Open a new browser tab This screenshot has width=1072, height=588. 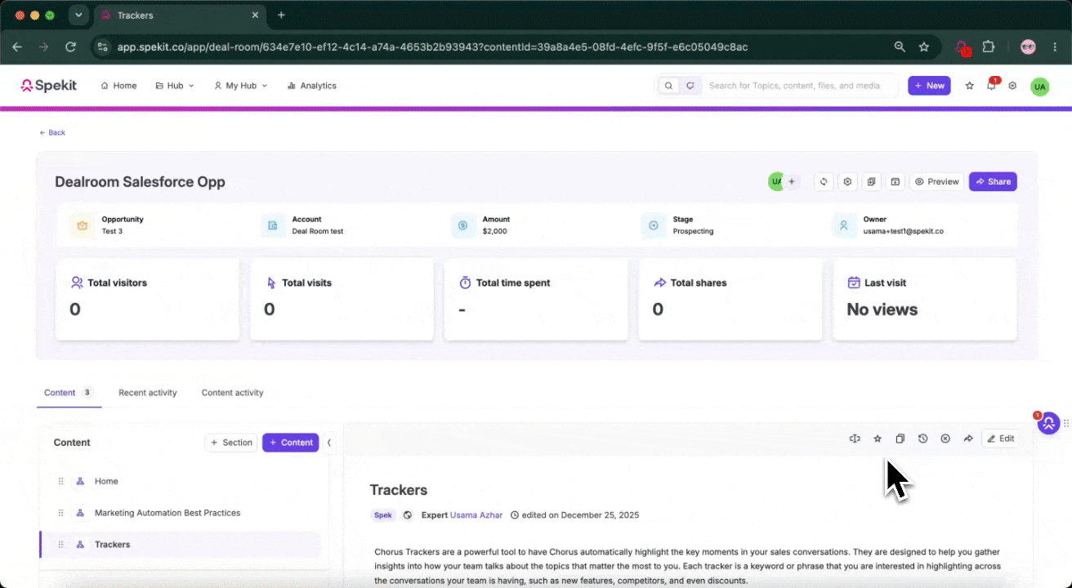point(281,15)
